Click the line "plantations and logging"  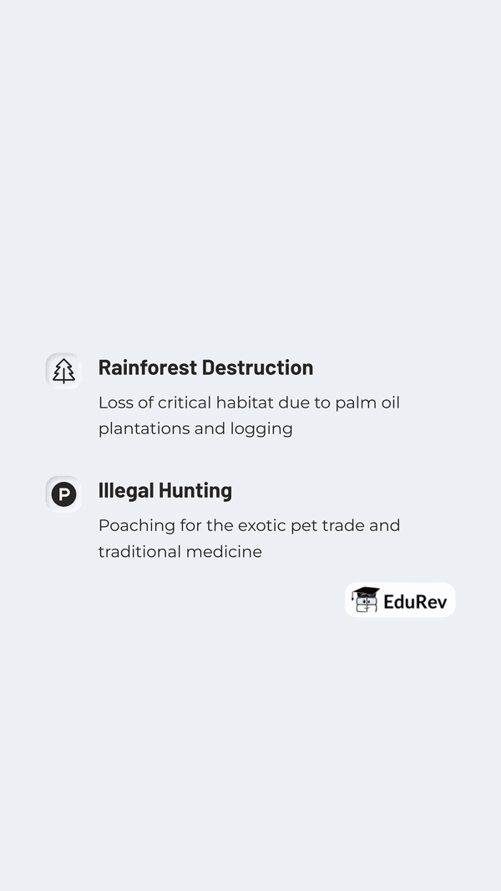(x=195, y=428)
